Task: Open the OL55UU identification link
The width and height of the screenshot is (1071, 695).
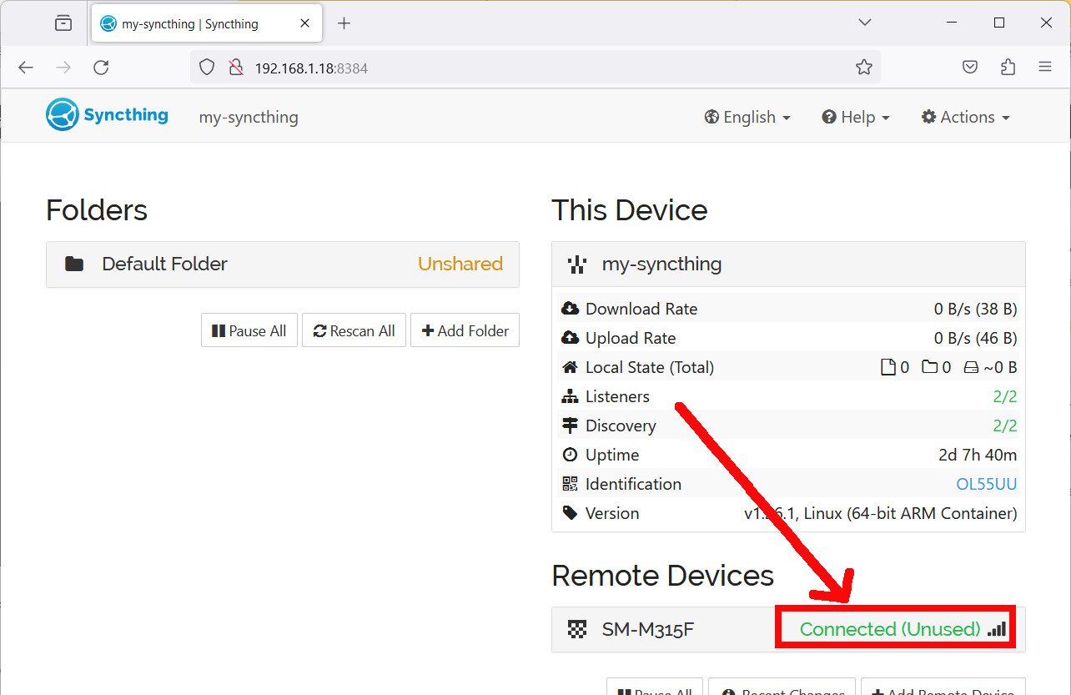Action: tap(986, 484)
